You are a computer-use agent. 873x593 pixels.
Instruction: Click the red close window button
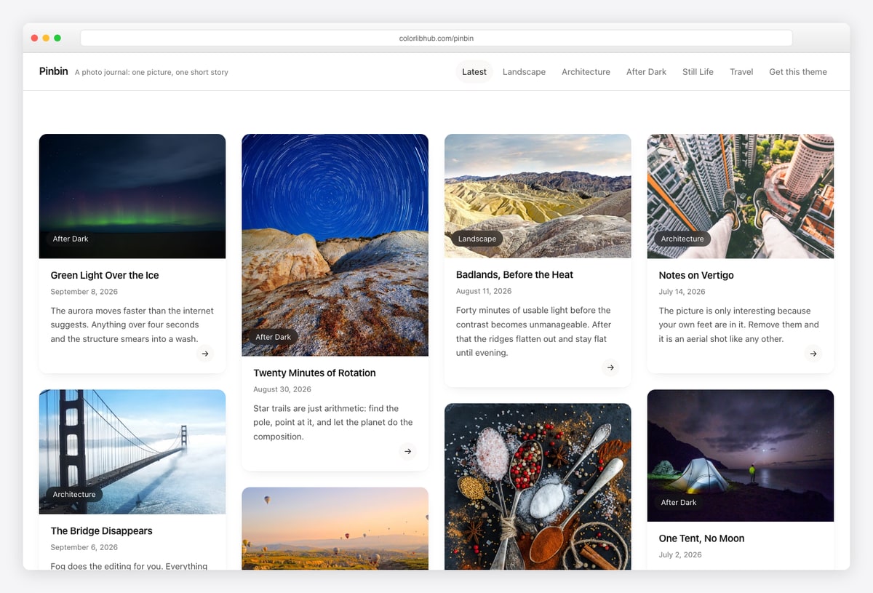point(34,38)
